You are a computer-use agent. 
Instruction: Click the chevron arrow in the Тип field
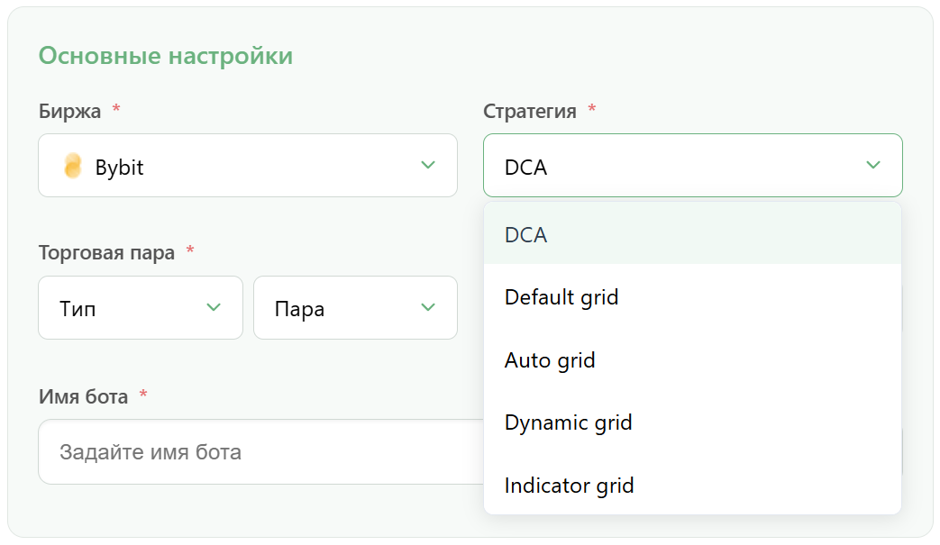coord(214,308)
